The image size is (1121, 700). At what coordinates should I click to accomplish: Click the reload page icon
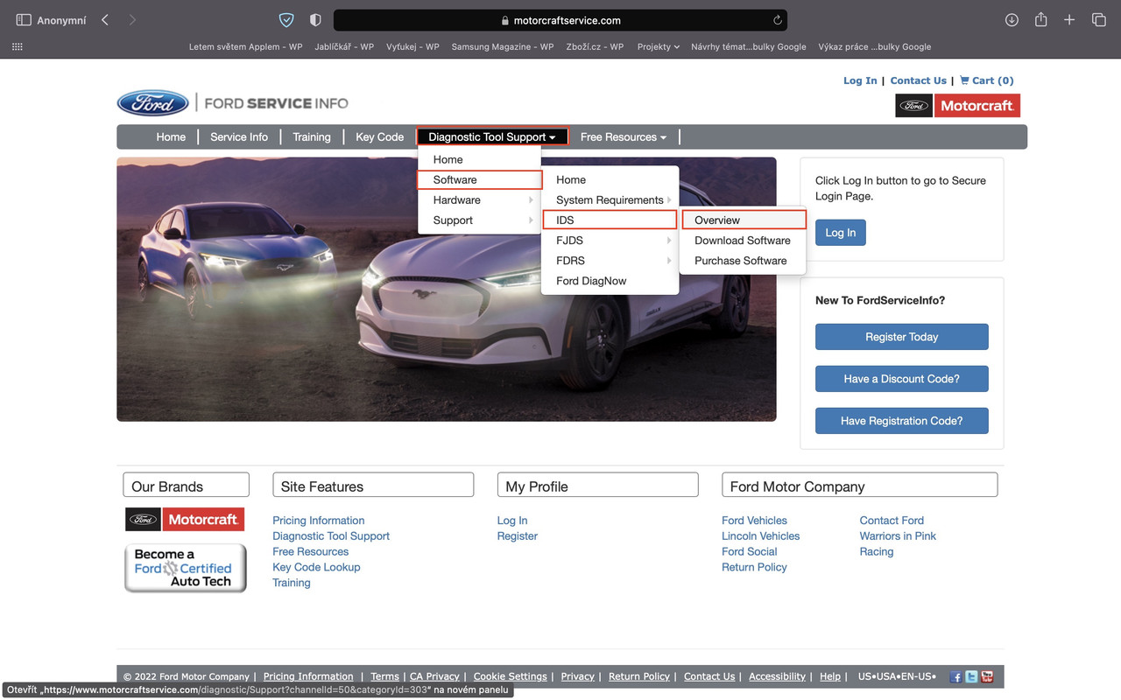pos(777,20)
